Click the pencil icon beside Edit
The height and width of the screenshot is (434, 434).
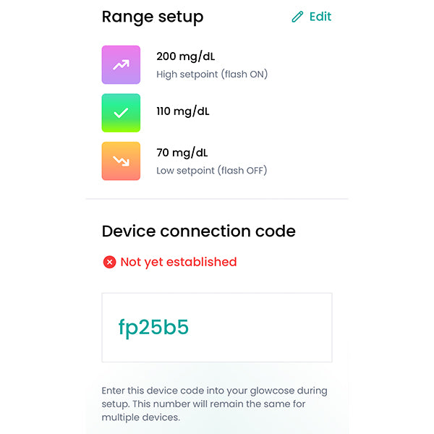click(297, 17)
